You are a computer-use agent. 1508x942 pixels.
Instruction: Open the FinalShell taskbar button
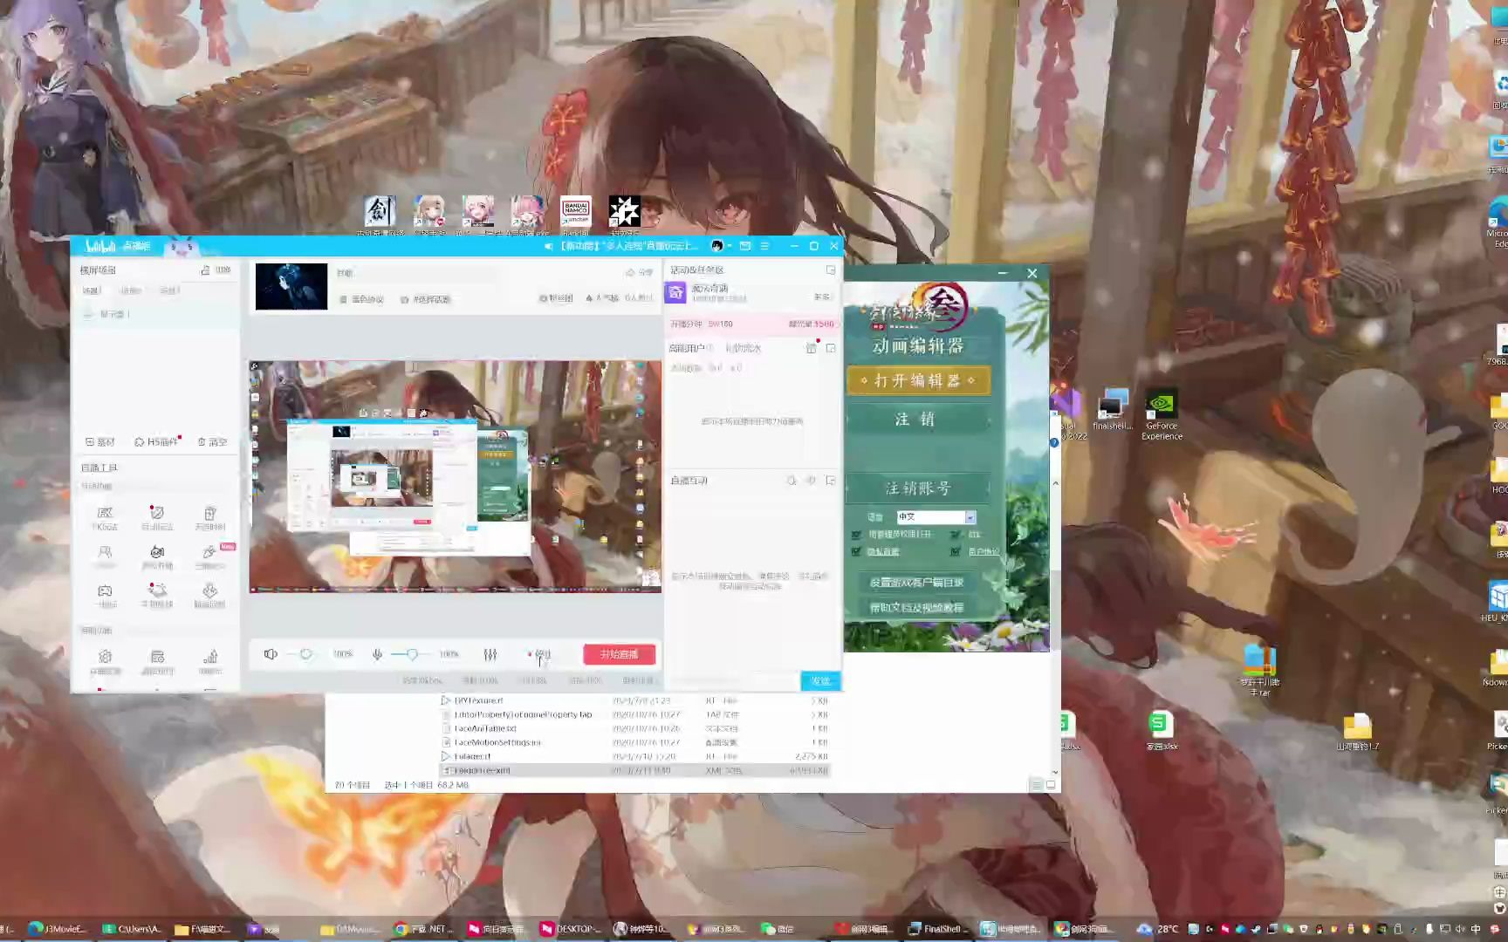(x=938, y=929)
